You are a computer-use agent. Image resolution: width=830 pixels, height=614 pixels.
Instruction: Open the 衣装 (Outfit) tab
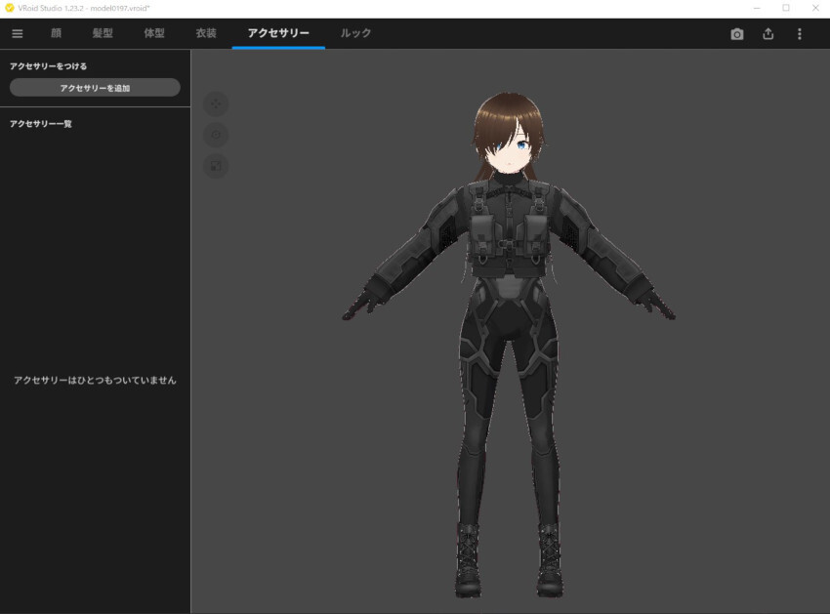pos(206,33)
